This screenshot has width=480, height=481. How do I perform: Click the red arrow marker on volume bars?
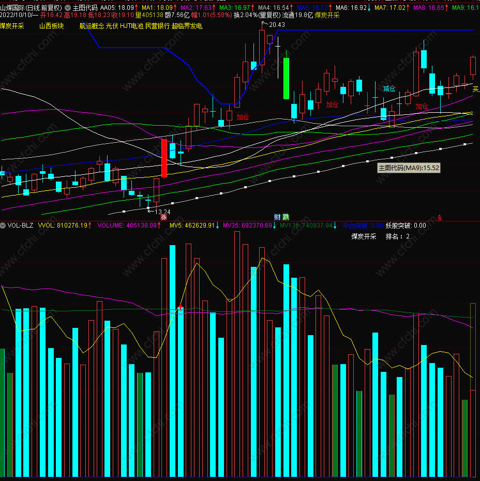tap(181, 307)
